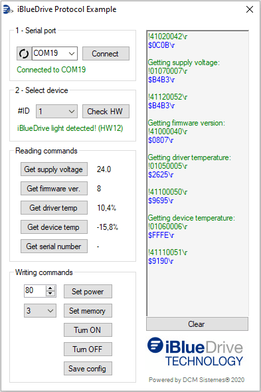This screenshot has width=261, height=392.
Task: Click log line 'Getting device temperature:'
Action: (191, 218)
